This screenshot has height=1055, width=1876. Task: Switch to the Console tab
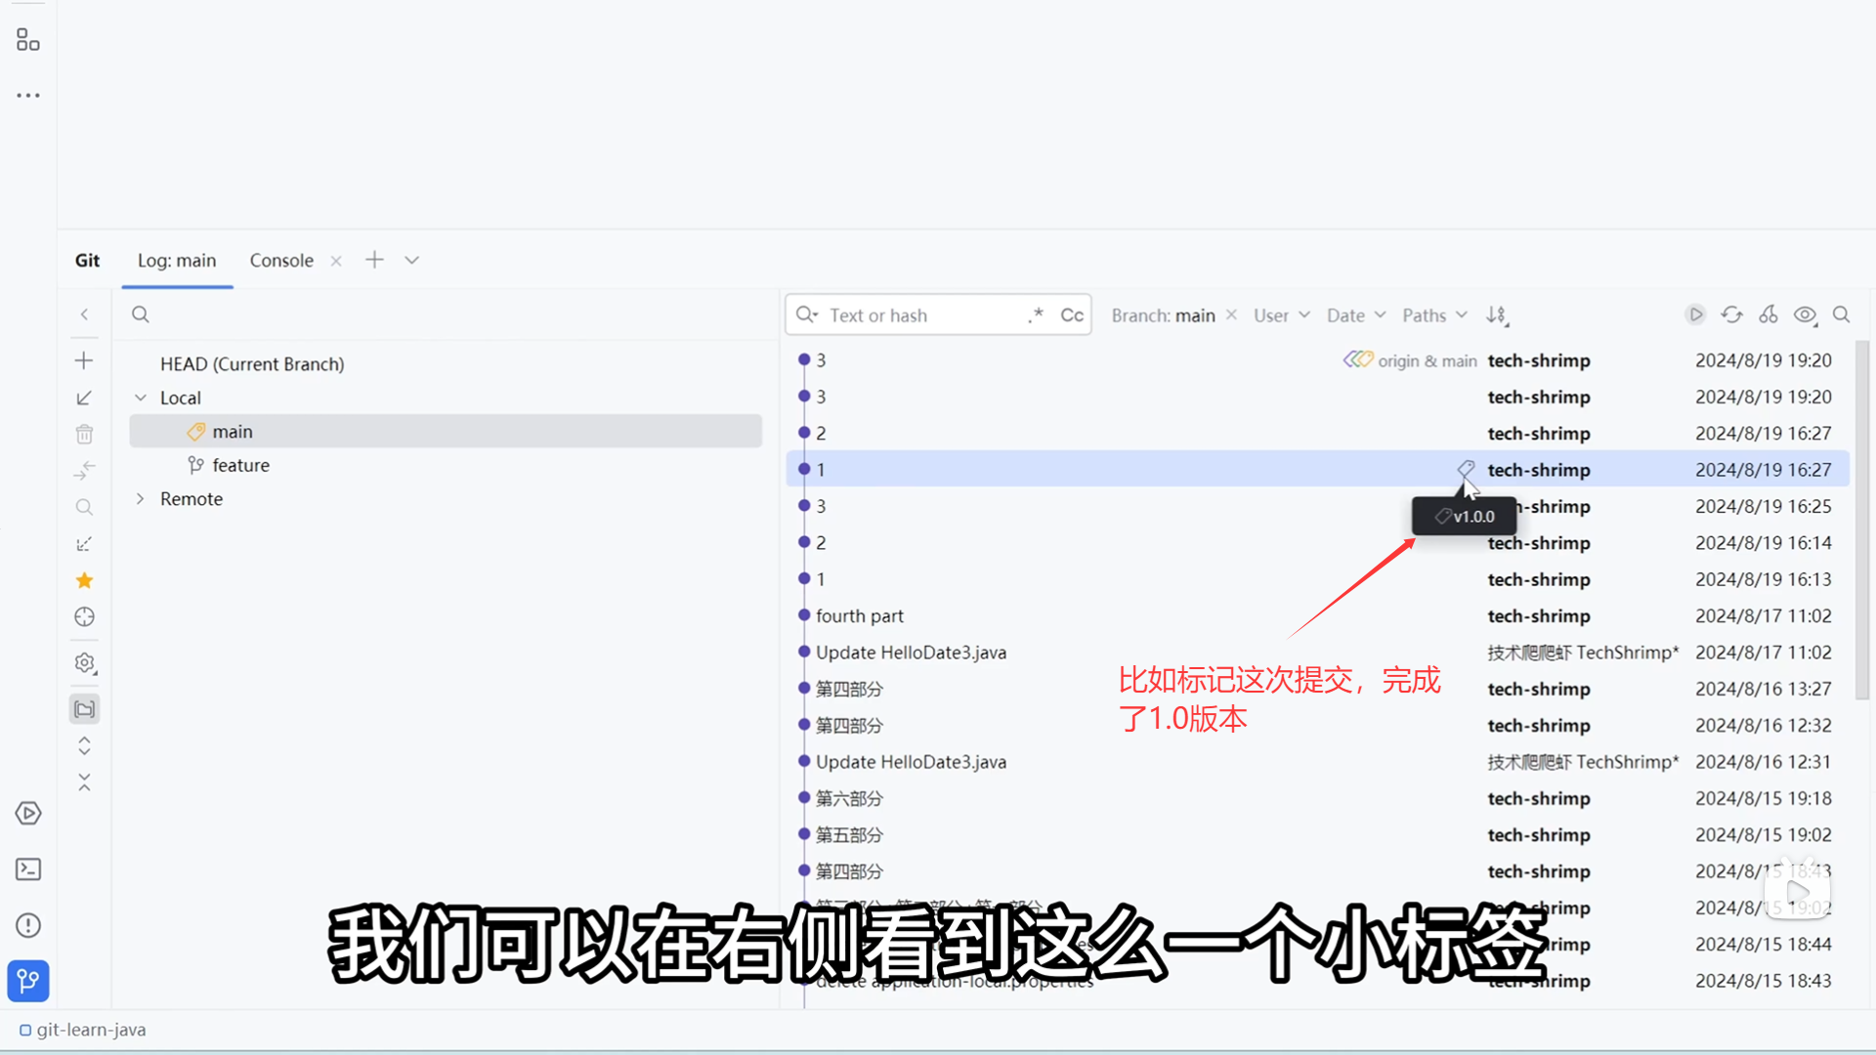coord(281,260)
